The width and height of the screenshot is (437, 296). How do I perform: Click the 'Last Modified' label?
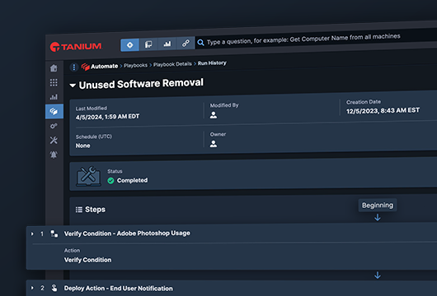pos(92,109)
